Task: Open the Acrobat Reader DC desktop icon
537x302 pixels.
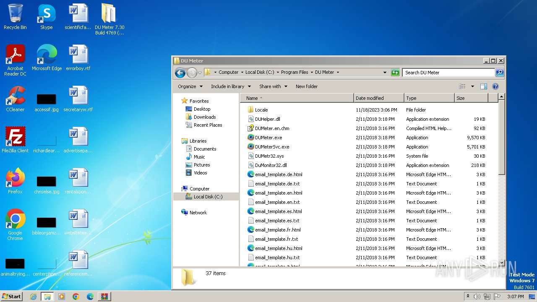Action: (x=15, y=60)
